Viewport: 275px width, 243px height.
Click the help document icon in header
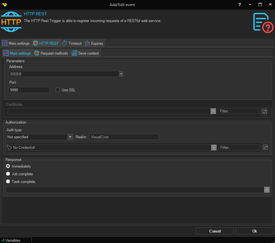263,22
